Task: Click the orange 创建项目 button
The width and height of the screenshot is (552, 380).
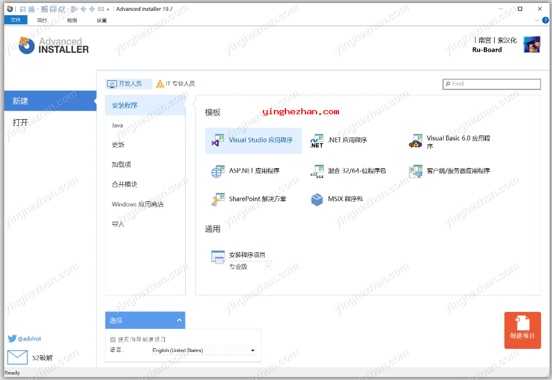Action: pos(522,330)
